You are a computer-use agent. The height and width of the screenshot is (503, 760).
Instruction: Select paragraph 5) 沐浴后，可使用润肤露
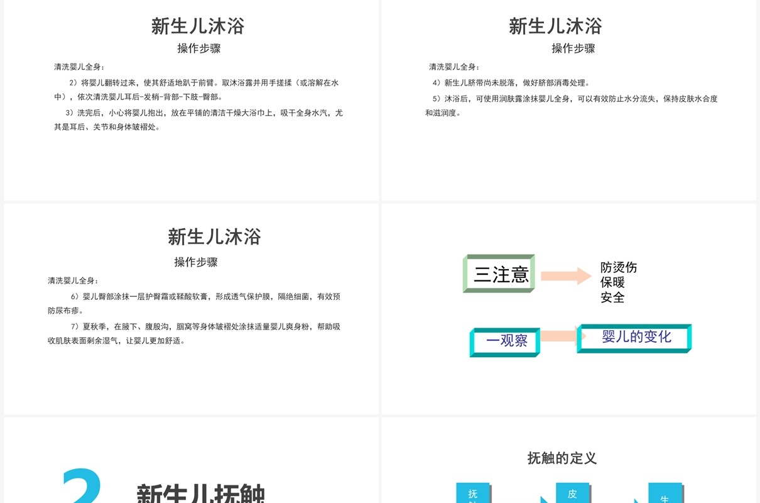pos(572,106)
